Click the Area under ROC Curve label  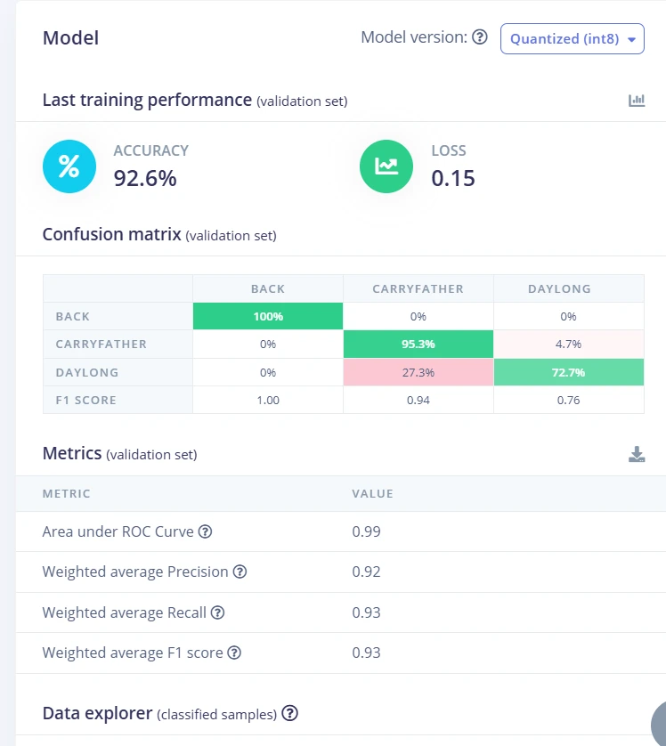point(118,531)
